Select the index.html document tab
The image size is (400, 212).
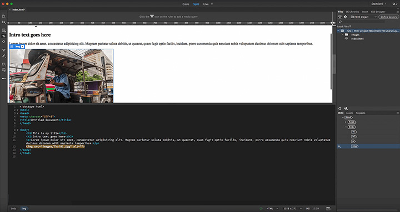[19, 9]
